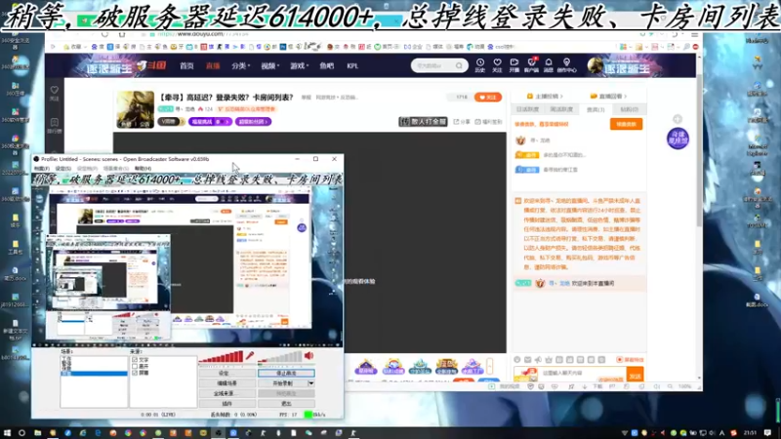
Task: Click the browser back arrow in the bookmark bar row
Action: (x=54, y=47)
